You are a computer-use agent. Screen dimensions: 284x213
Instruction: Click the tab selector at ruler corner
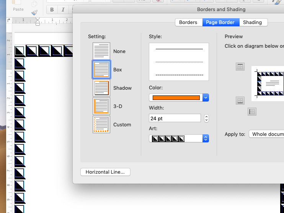point(9,20)
